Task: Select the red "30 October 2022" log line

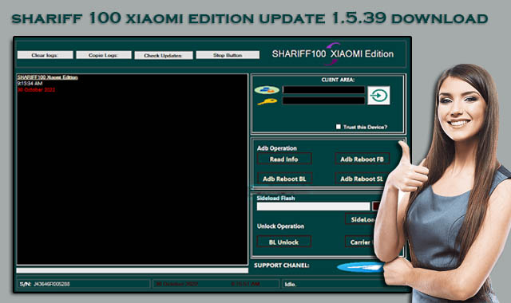Action: click(37, 89)
